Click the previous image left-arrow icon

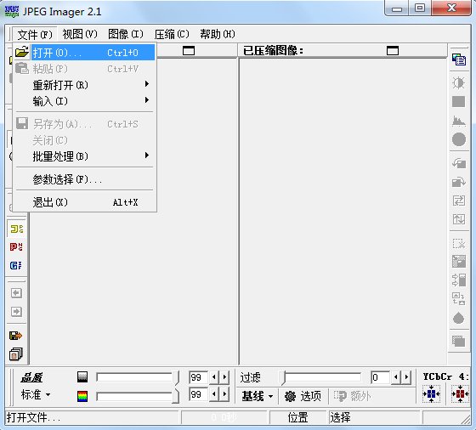(x=16, y=293)
